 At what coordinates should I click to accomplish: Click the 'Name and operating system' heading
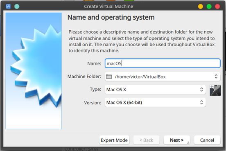111,18
